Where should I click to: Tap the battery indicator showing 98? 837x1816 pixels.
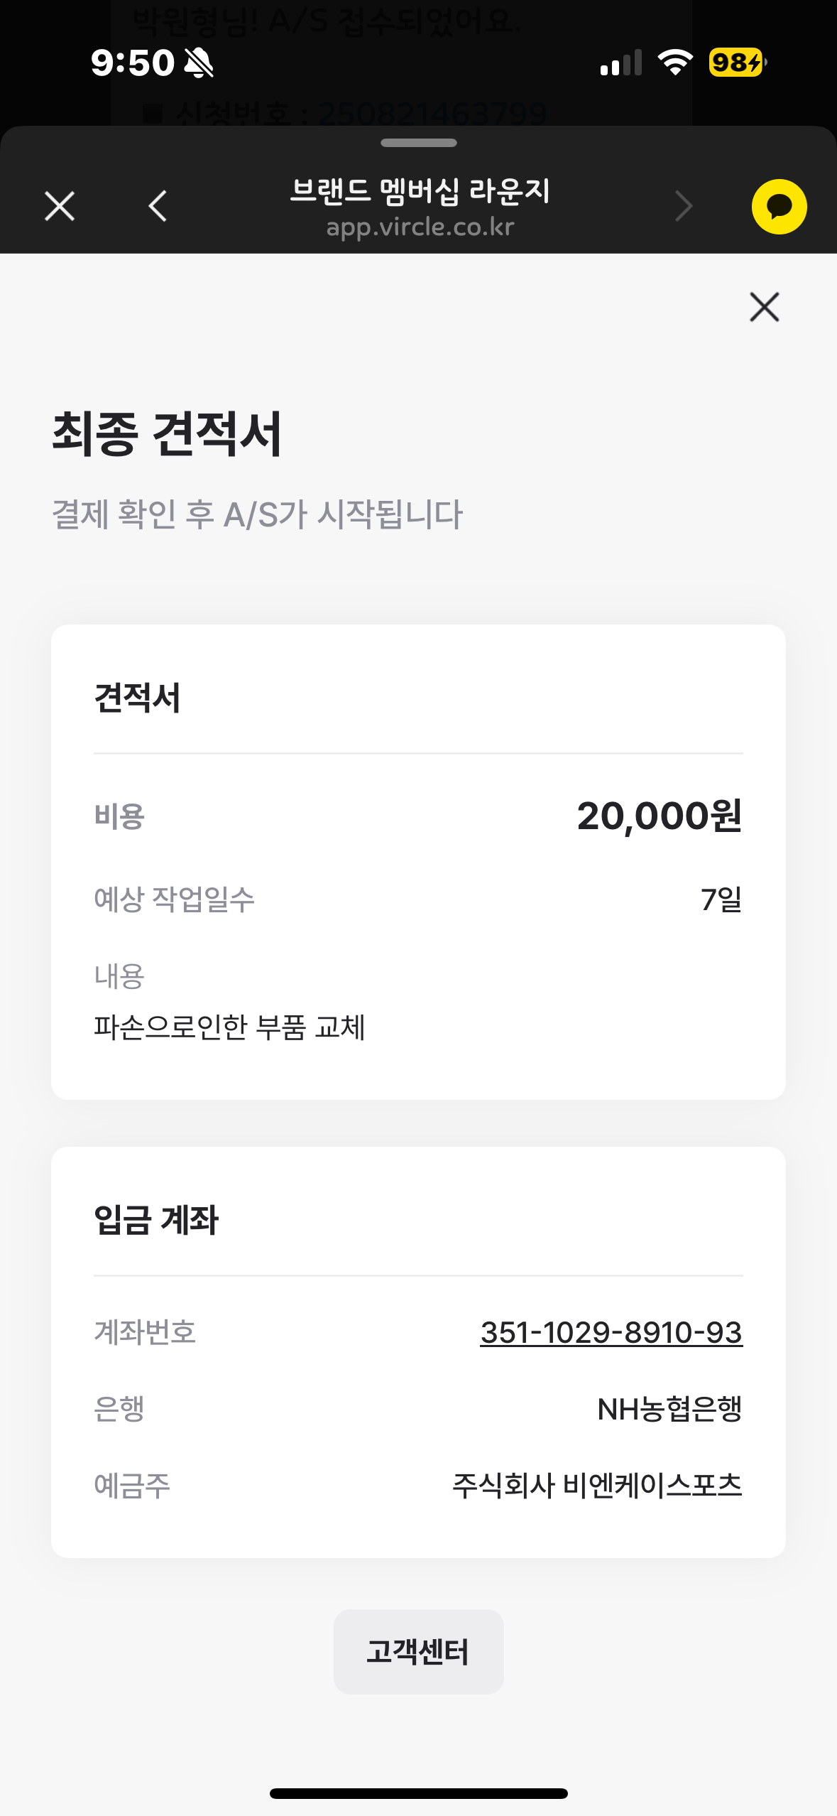pos(737,63)
